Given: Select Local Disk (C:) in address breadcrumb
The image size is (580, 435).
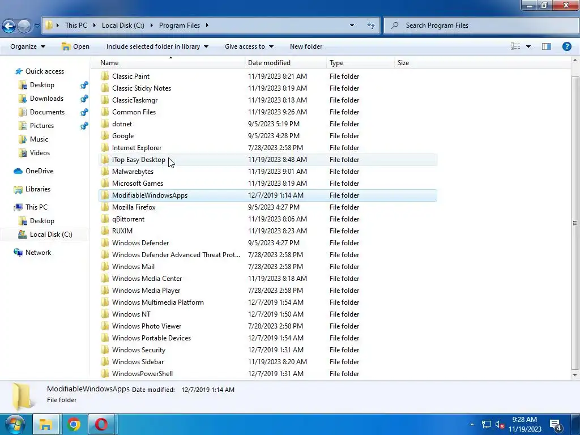Looking at the screenshot, I should 123,25.
